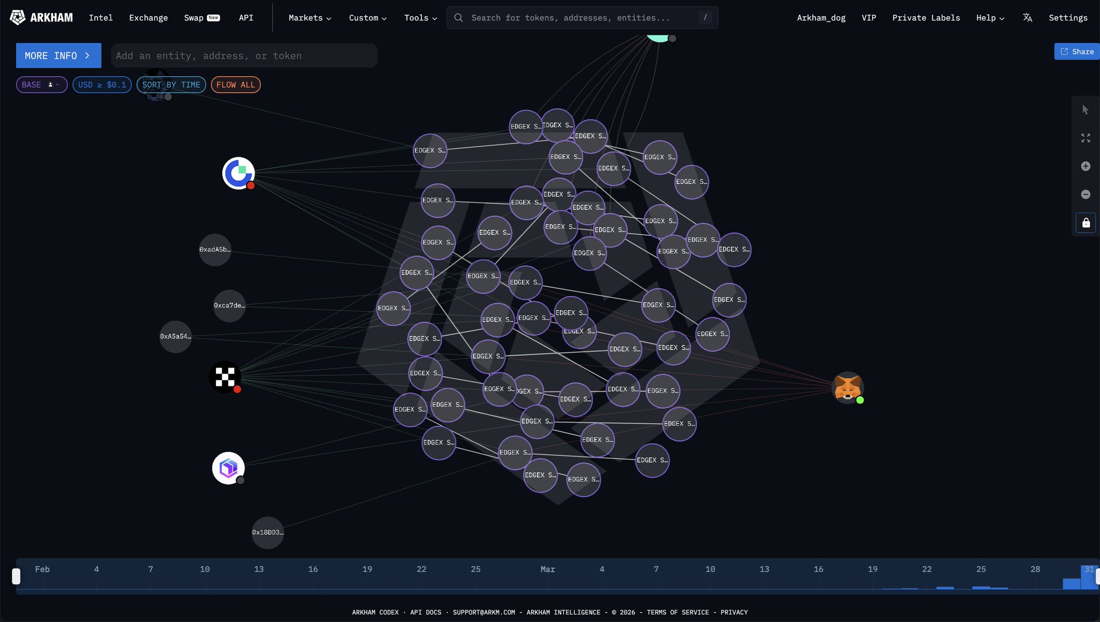Open the Tools dropdown menu
This screenshot has width=1100, height=622.
pos(420,18)
